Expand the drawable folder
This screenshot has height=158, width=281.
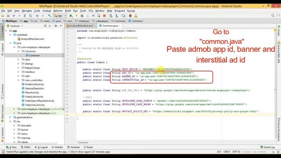tap(14, 126)
